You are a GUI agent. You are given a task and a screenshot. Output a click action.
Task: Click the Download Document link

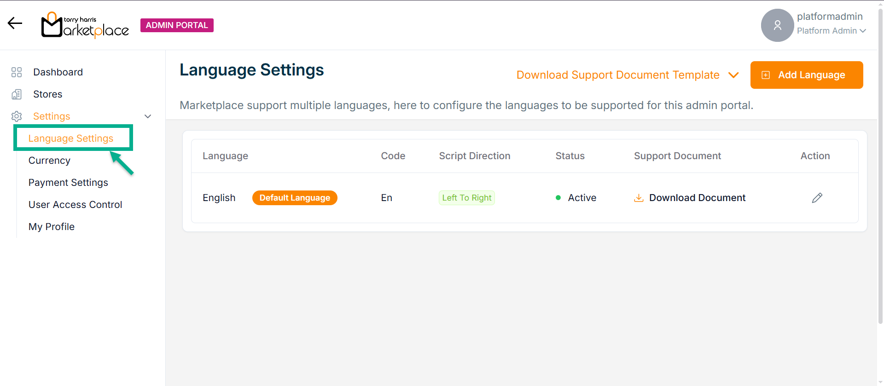(x=697, y=198)
